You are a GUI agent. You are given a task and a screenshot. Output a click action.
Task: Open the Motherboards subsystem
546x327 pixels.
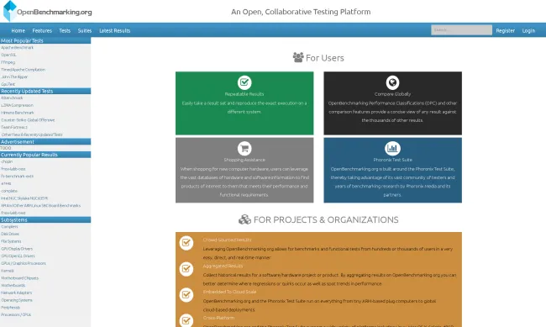(x=13, y=285)
